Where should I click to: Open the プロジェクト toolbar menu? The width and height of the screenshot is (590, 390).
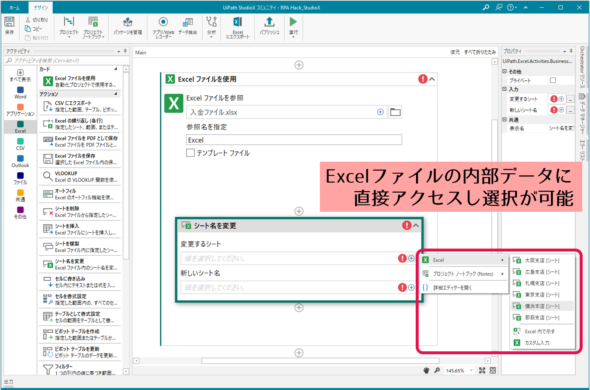click(69, 27)
